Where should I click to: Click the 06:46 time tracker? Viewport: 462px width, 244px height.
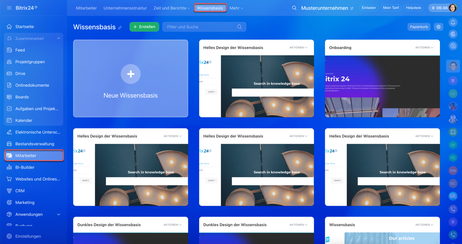click(x=439, y=8)
